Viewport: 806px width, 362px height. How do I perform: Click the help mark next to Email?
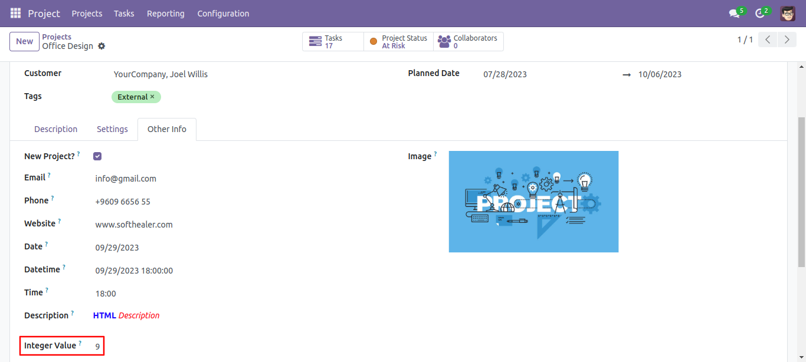[49, 175]
